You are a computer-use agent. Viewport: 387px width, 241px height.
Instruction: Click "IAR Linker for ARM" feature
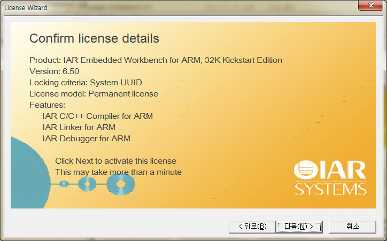tap(79, 127)
